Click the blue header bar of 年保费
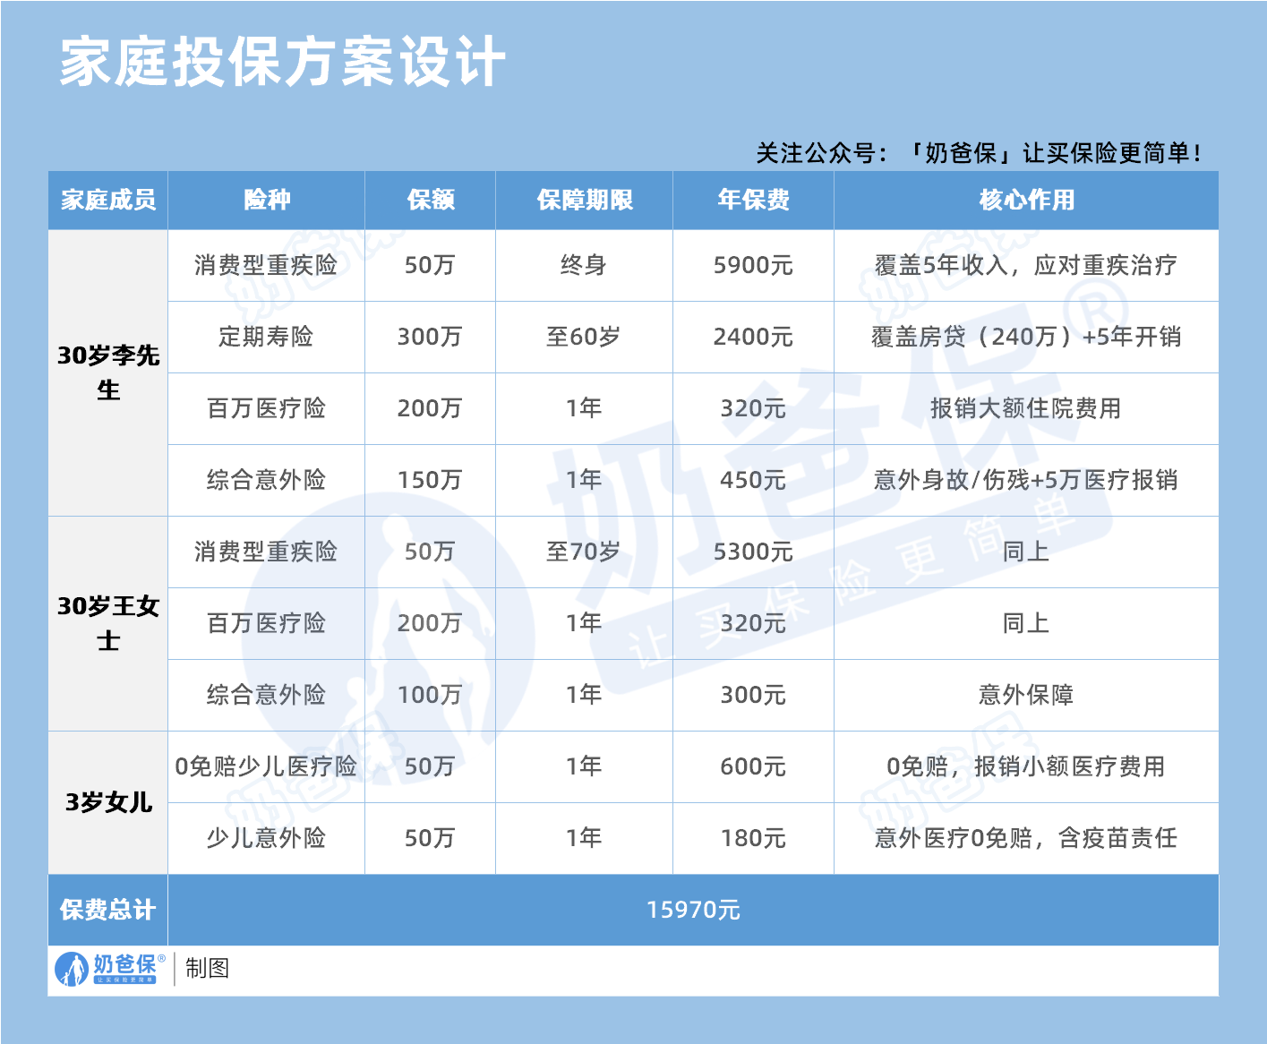Image resolution: width=1267 pixels, height=1044 pixels. 753,201
